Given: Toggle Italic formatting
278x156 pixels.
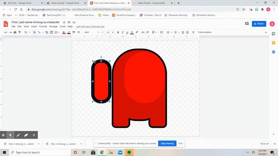Looking at the screenshot, I should [x=122, y=32].
